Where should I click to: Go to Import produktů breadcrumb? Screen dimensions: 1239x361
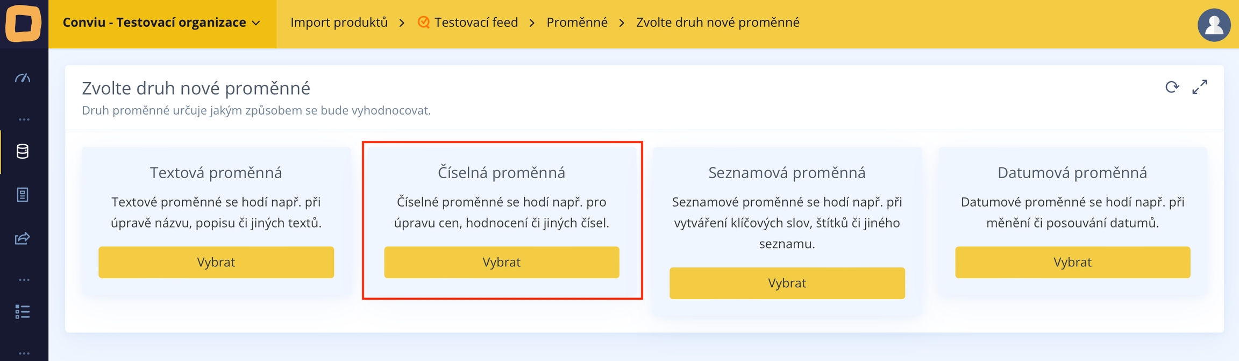[339, 23]
